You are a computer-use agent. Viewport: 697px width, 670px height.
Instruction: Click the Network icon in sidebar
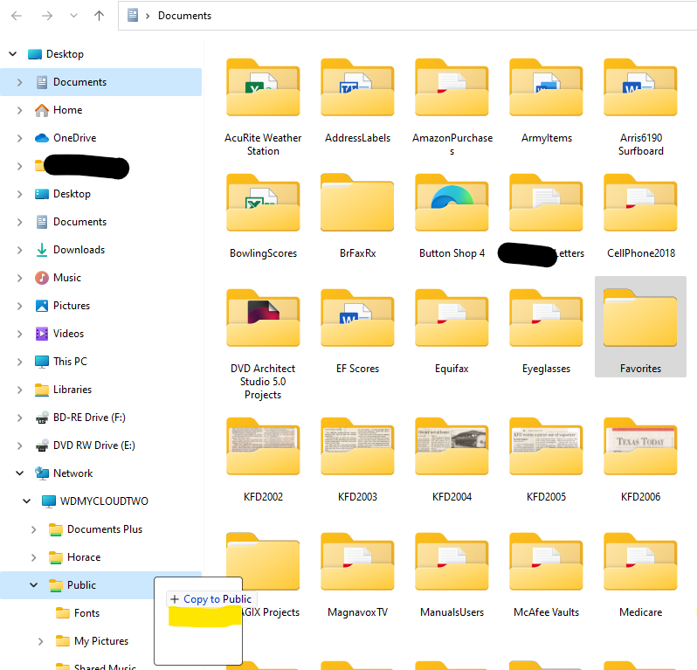[x=42, y=473]
